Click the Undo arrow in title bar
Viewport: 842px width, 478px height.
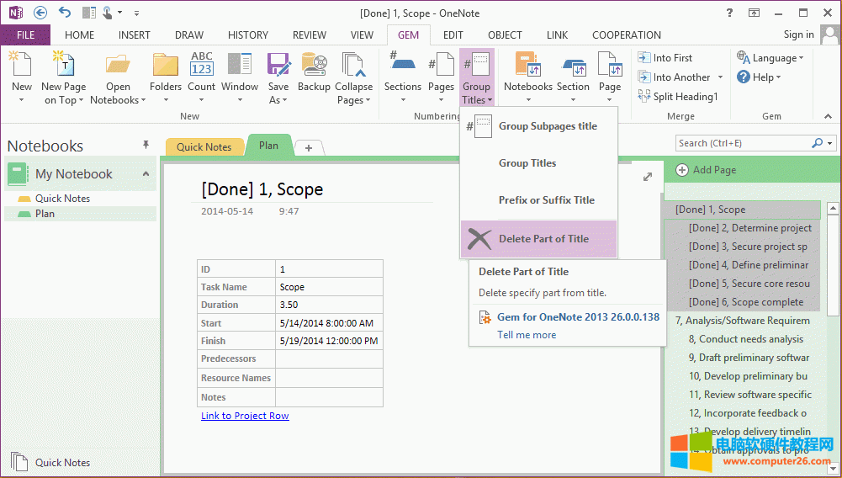[x=65, y=13]
